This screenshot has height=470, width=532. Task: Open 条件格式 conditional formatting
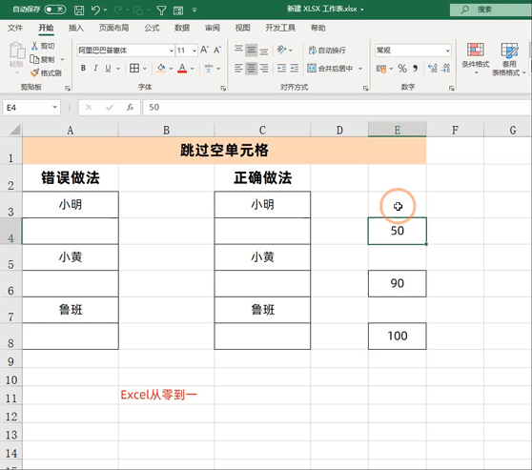476,58
